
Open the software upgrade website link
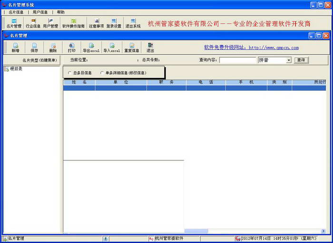coord(251,47)
